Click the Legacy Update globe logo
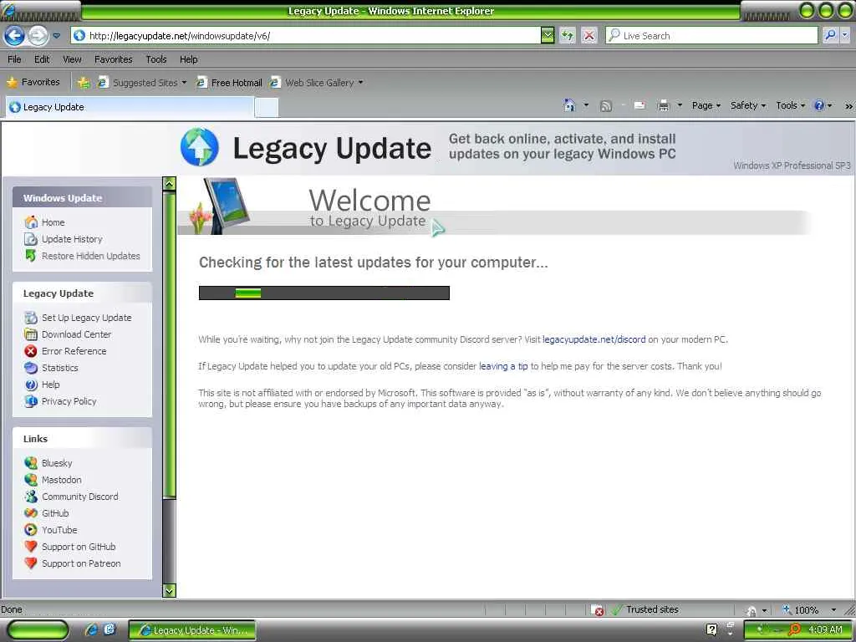The width and height of the screenshot is (856, 642). click(x=199, y=147)
